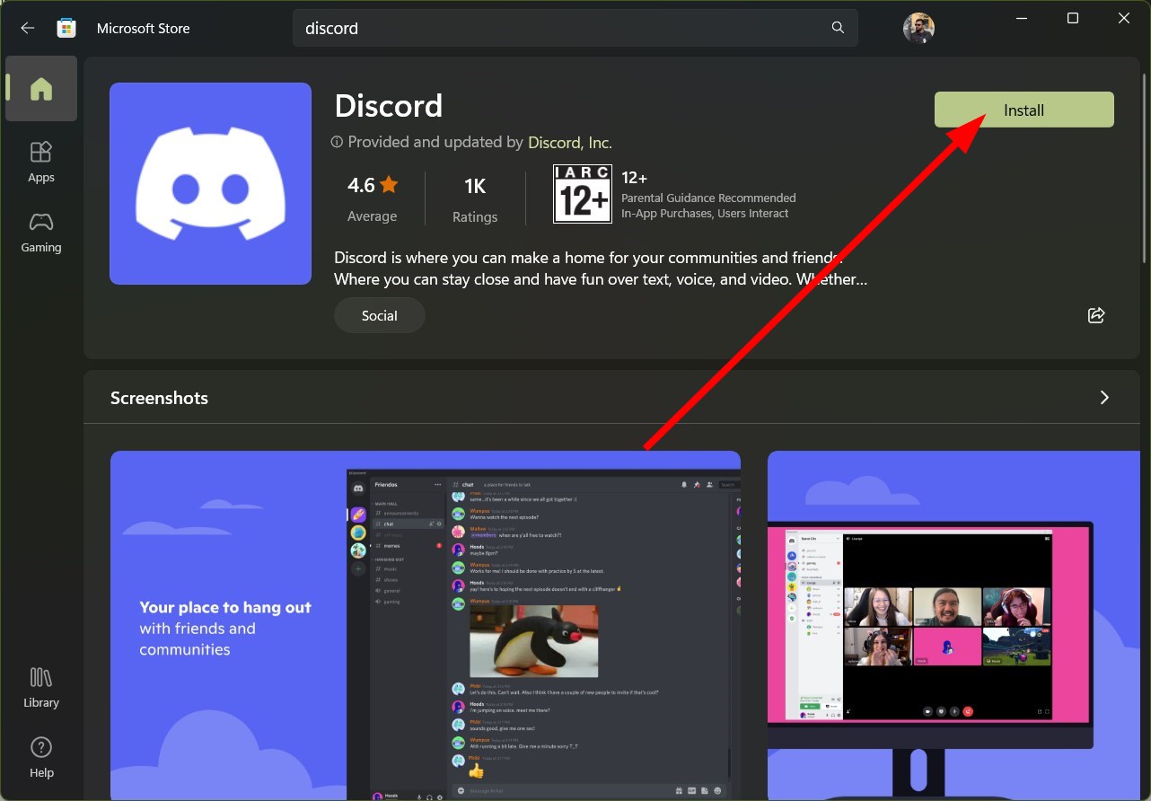Open the Library in the sidebar
This screenshot has height=801, width=1151.
tap(41, 688)
